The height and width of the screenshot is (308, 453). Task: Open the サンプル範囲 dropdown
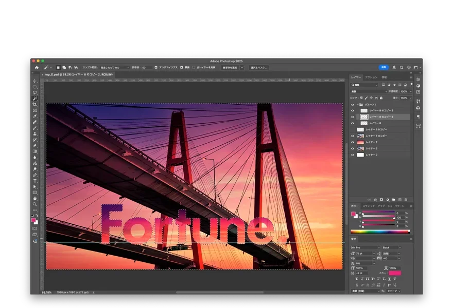pos(114,67)
